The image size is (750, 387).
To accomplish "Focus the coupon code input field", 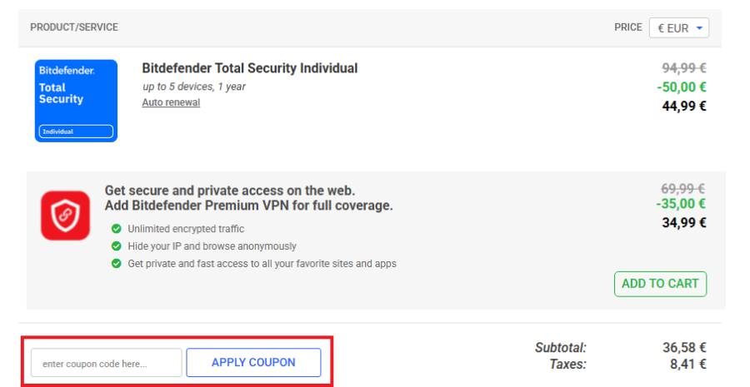I will (106, 363).
